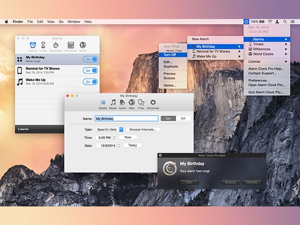
Task: Click the My Birthday grid icon in list
Action: (20, 59)
